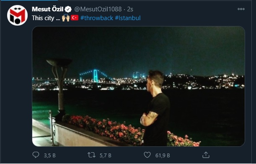Click the 3,5 B replies count
The height and width of the screenshot is (164, 256).
click(x=49, y=155)
